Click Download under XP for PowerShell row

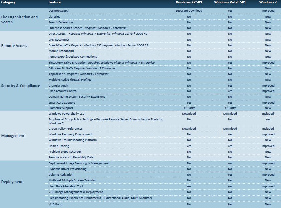click(189, 114)
